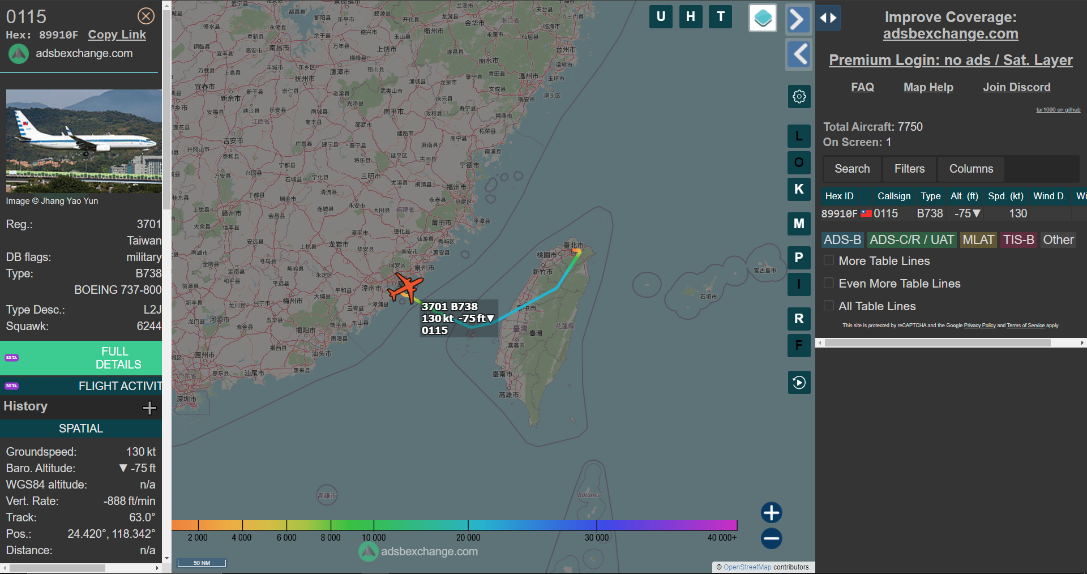Viewport: 1087px width, 574px height.
Task: Click the R map button
Action: pyautogui.click(x=799, y=319)
